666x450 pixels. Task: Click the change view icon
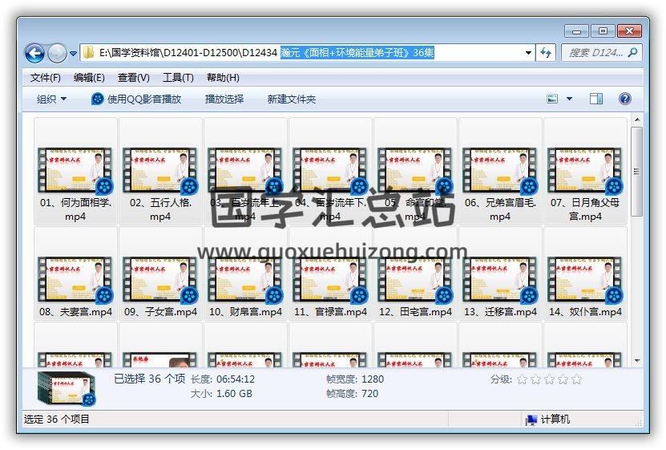(552, 99)
